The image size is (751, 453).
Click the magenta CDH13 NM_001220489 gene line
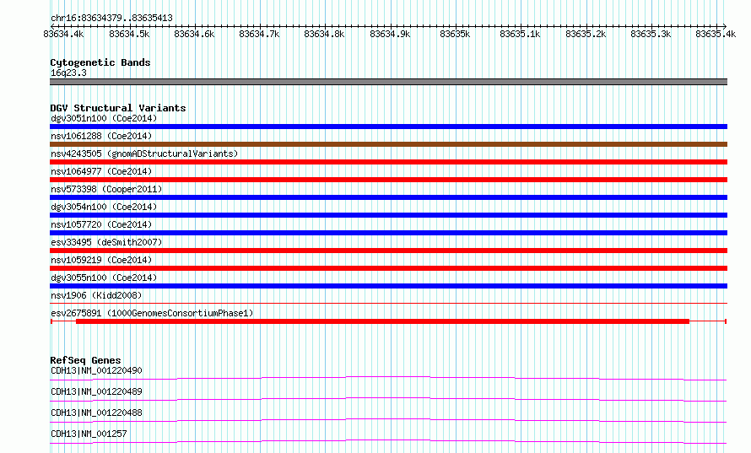point(388,399)
